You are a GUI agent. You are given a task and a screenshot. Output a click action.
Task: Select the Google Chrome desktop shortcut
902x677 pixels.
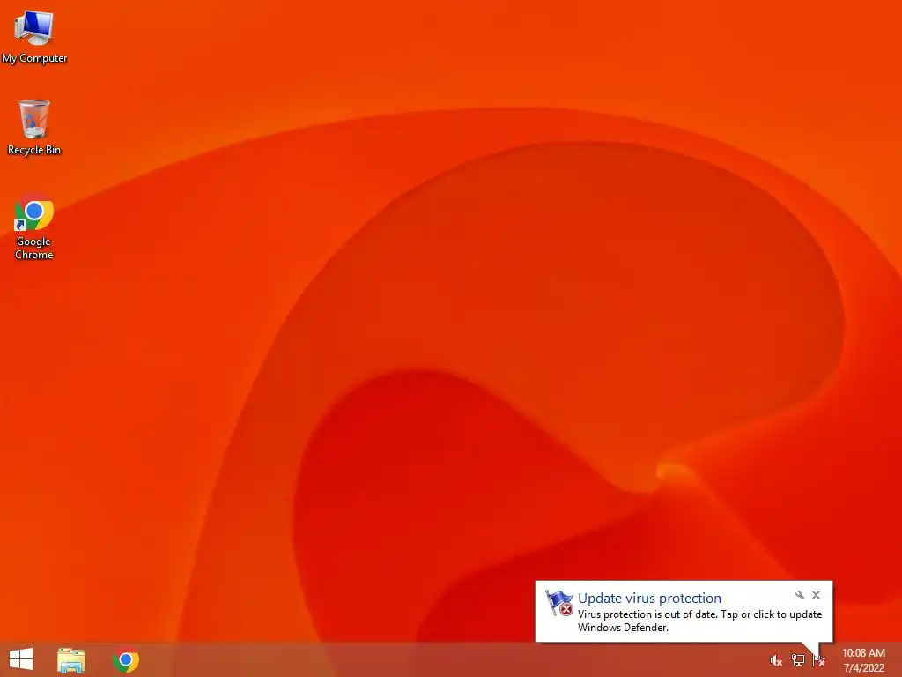tap(34, 227)
